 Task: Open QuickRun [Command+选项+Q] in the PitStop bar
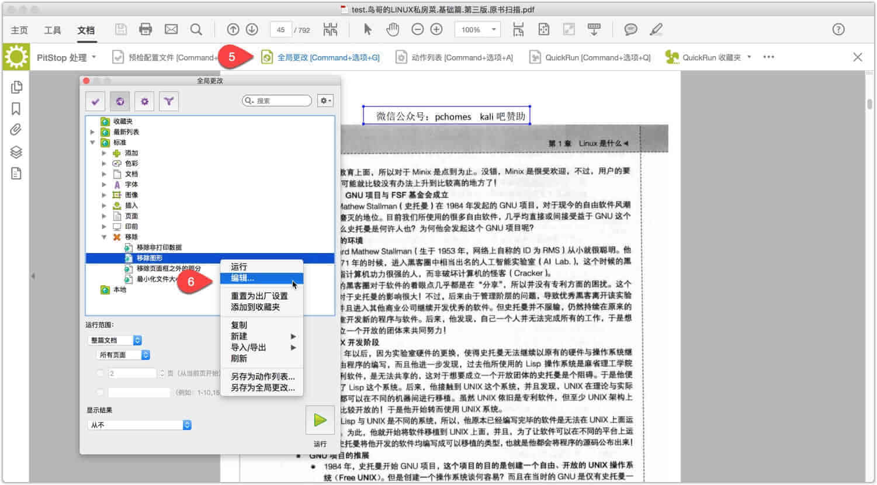pyautogui.click(x=590, y=57)
